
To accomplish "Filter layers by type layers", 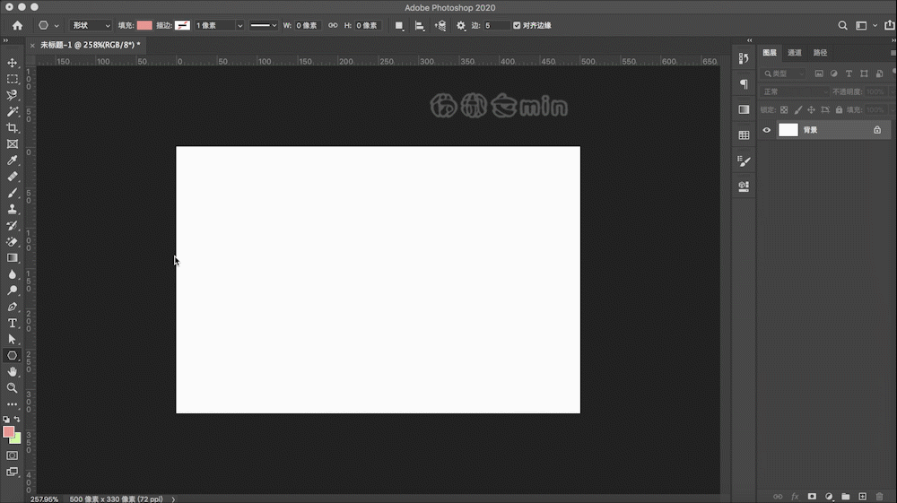I will point(849,74).
